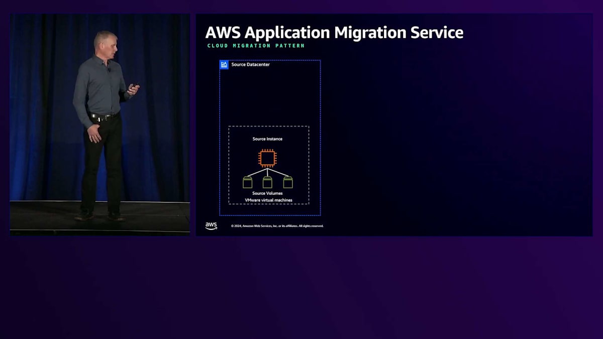Screen dimensions: 603x339
Task: Click the right green source volume icon
Action: pyautogui.click(x=287, y=182)
